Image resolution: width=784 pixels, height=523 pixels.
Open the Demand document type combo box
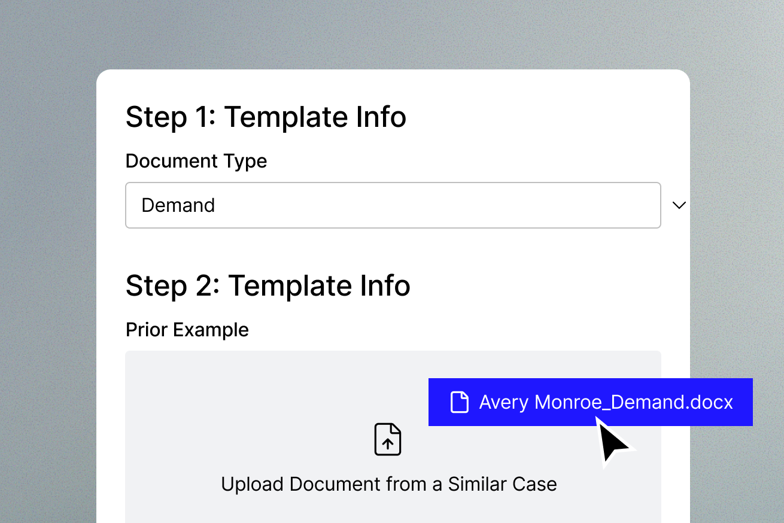[x=393, y=205]
